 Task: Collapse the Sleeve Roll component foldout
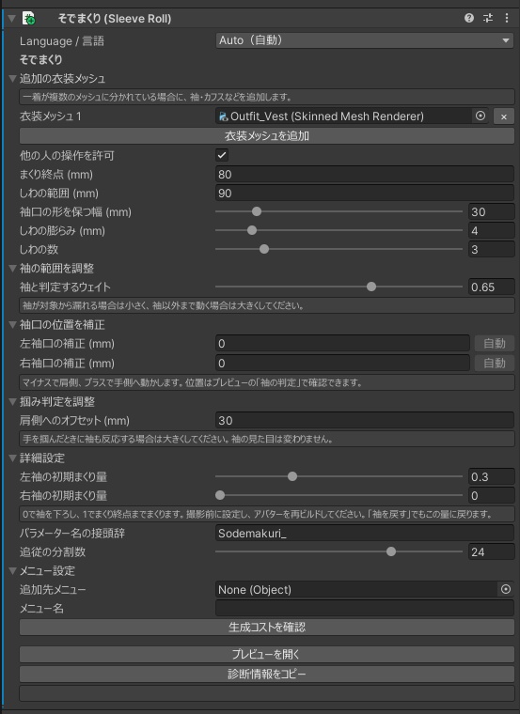12,19
